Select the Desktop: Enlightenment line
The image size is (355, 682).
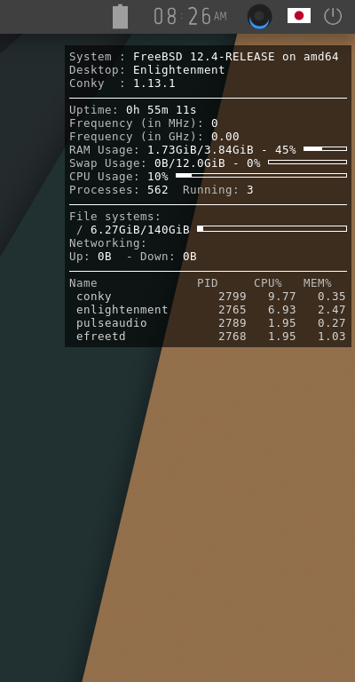tap(146, 70)
